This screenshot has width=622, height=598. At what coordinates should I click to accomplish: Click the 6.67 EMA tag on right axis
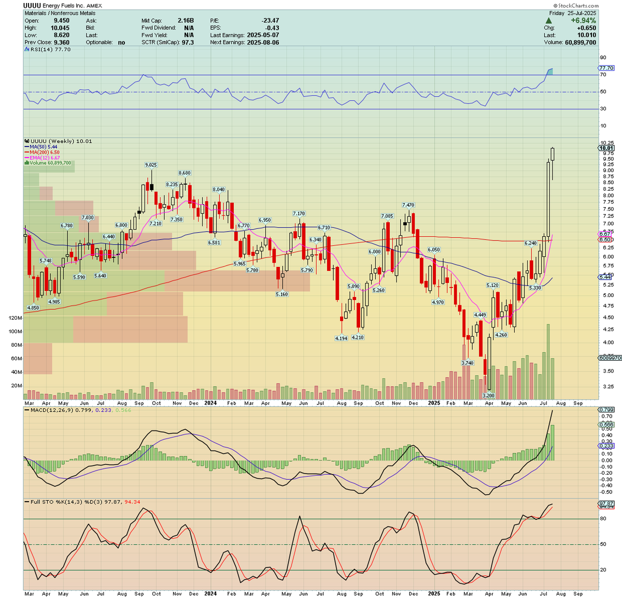tap(605, 234)
